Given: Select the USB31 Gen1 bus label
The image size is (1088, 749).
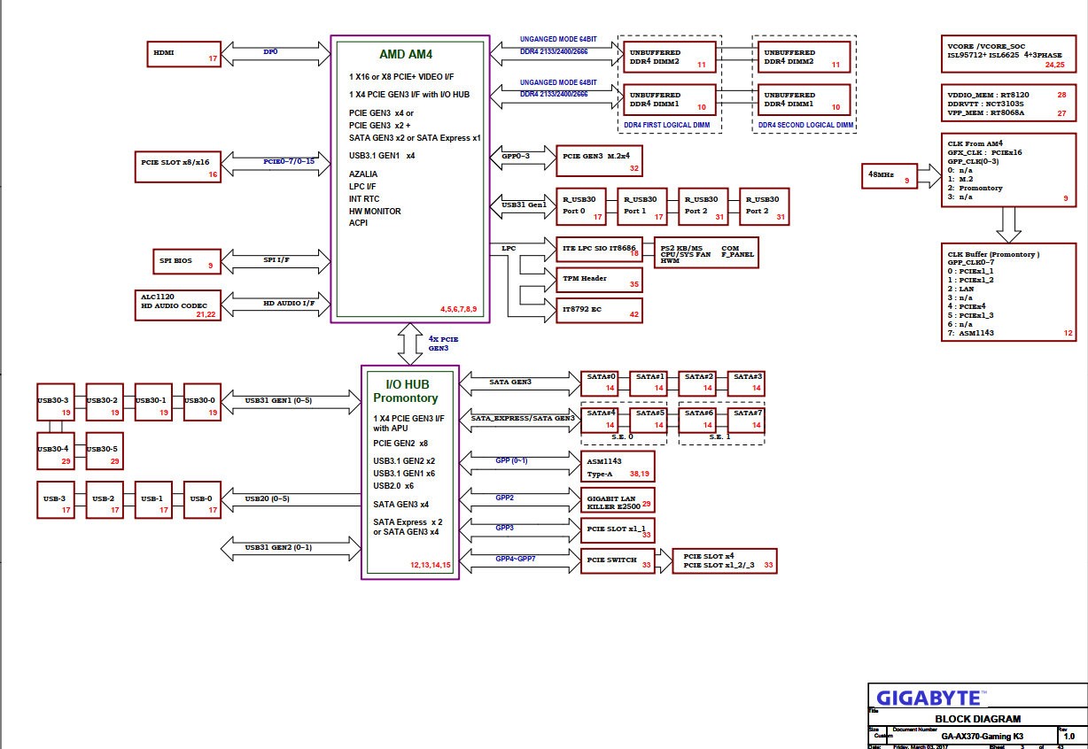Looking at the screenshot, I should [525, 205].
